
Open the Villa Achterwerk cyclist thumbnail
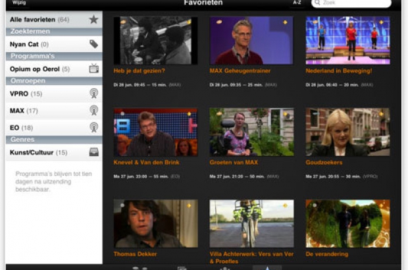[x=251, y=224]
